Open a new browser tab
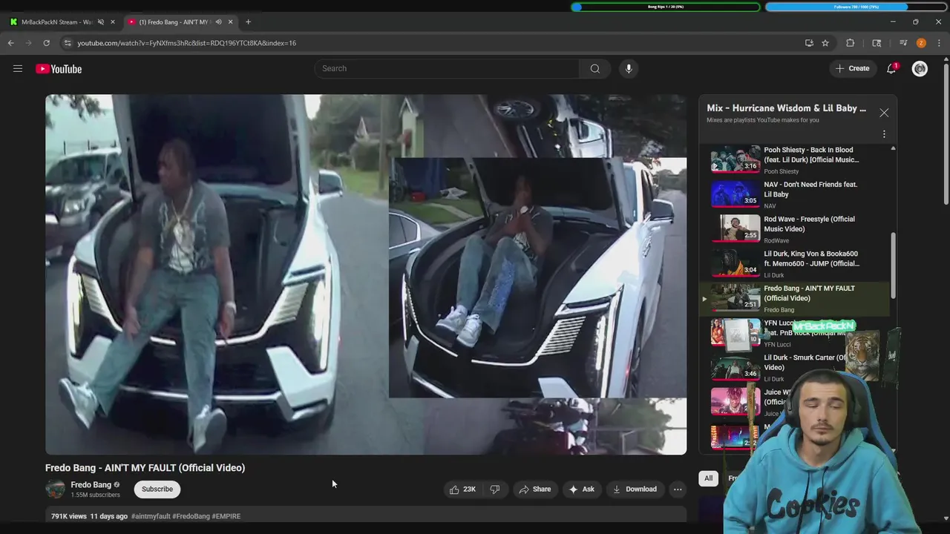This screenshot has width=950, height=534. tap(248, 22)
